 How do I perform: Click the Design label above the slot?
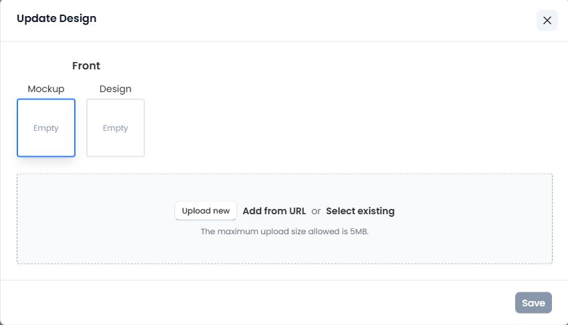(116, 89)
